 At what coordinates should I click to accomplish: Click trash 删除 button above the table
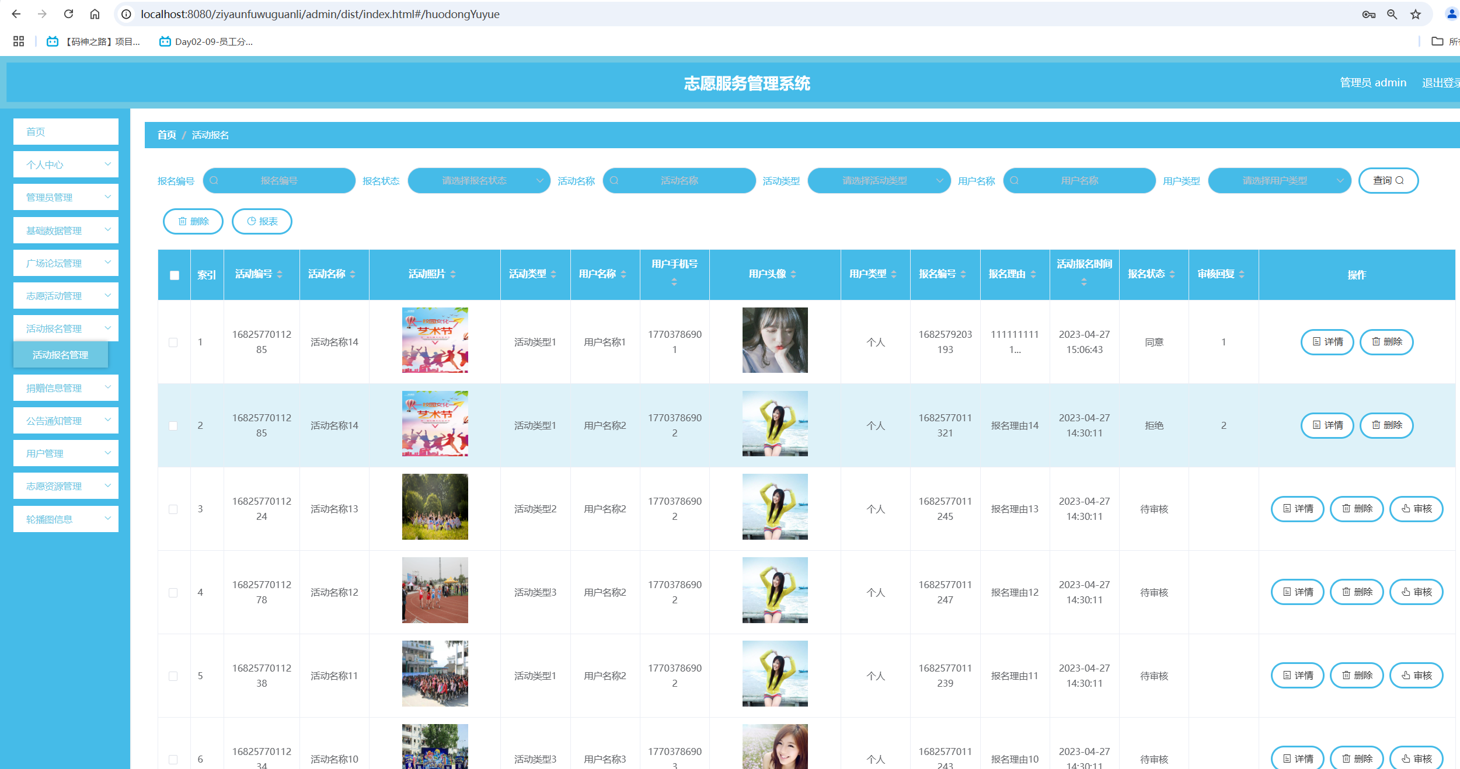193,221
